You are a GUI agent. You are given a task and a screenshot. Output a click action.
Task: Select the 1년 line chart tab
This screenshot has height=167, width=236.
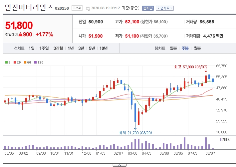click(x=71, y=48)
